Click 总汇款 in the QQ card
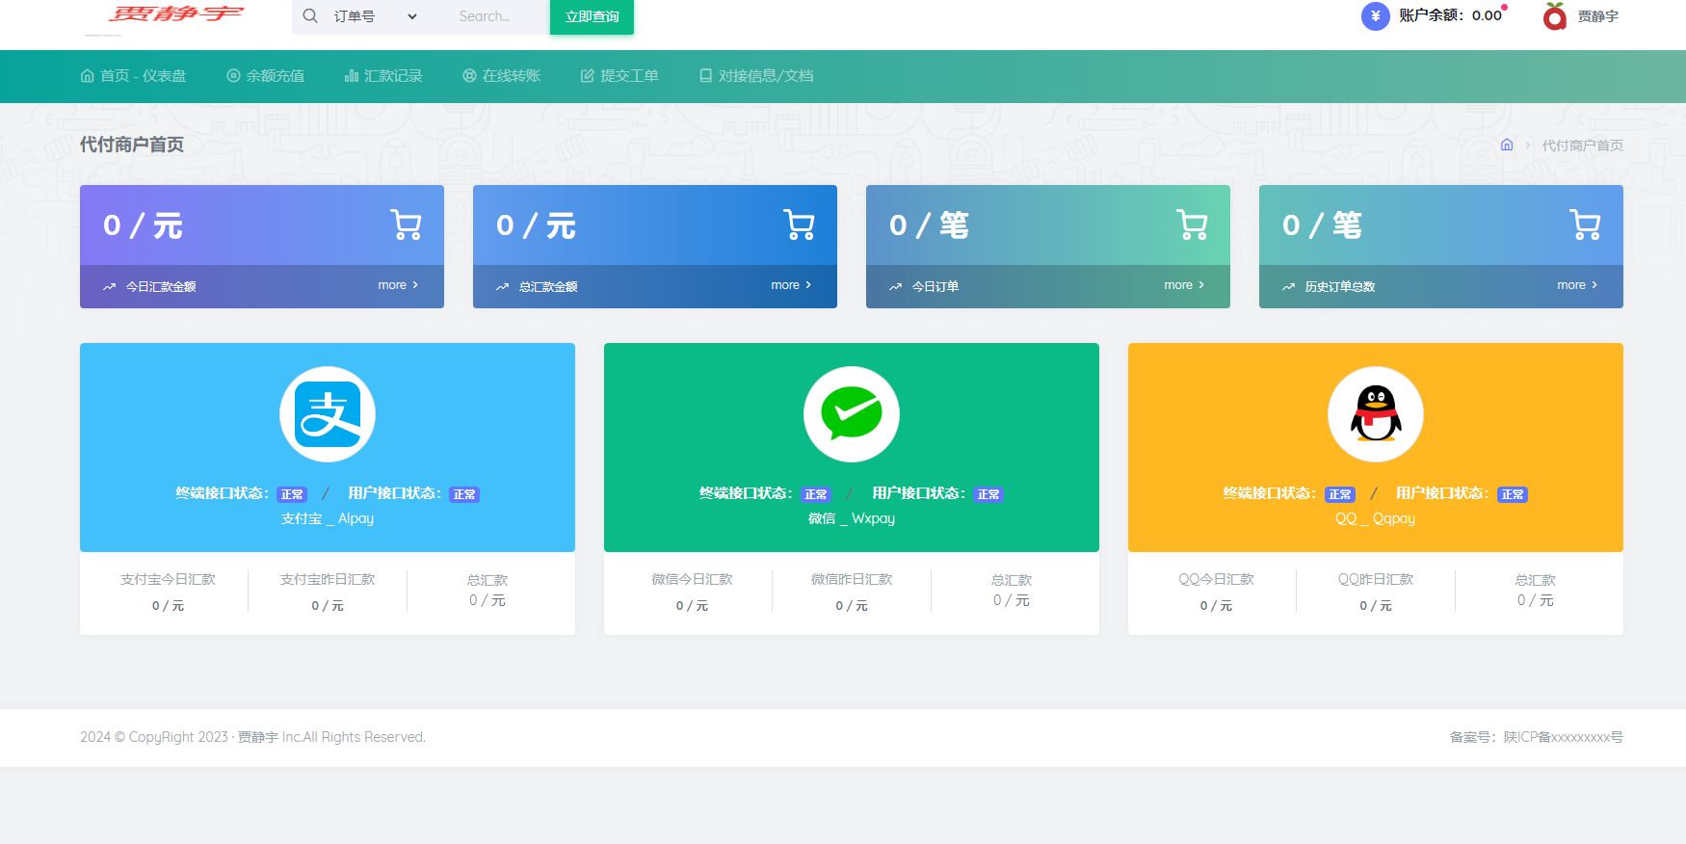Image resolution: width=1686 pixels, height=844 pixels. (x=1536, y=580)
